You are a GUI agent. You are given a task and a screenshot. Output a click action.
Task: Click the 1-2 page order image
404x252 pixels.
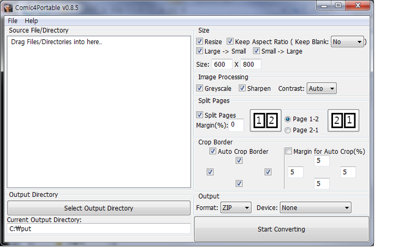coord(265,121)
